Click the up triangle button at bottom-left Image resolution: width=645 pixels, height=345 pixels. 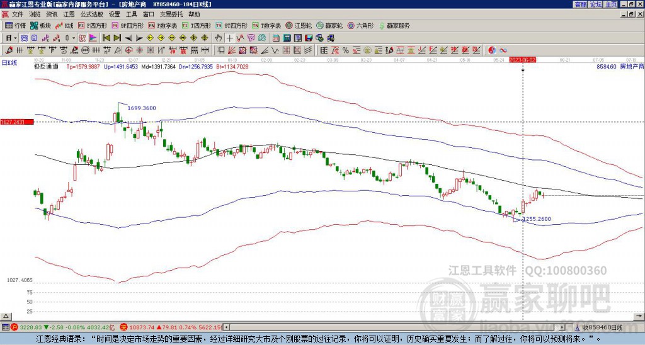click(6, 316)
